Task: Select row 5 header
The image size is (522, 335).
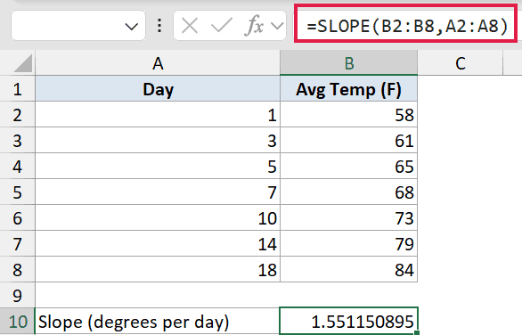Action: click(17, 192)
